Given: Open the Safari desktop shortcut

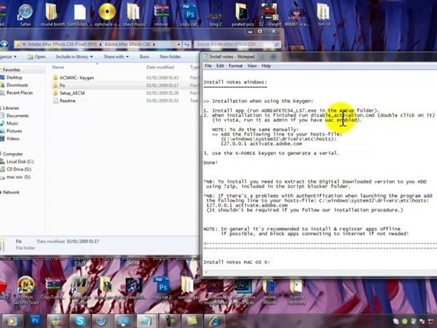Looking at the screenshot, I should 25,15.
